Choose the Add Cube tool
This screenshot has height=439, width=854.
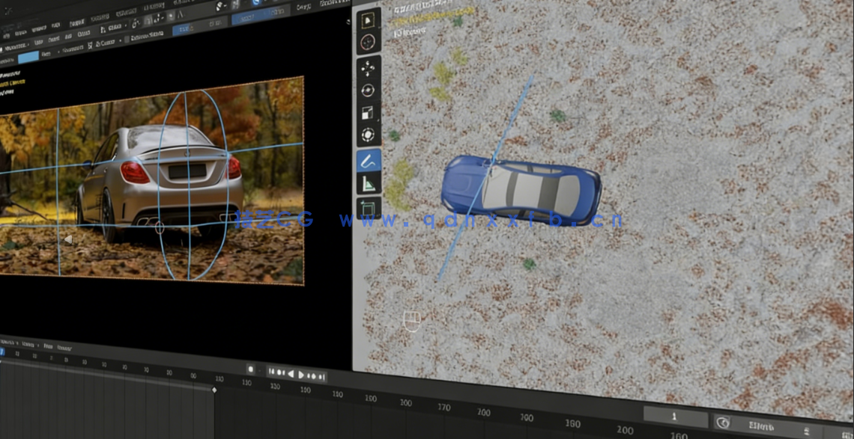[x=369, y=208]
